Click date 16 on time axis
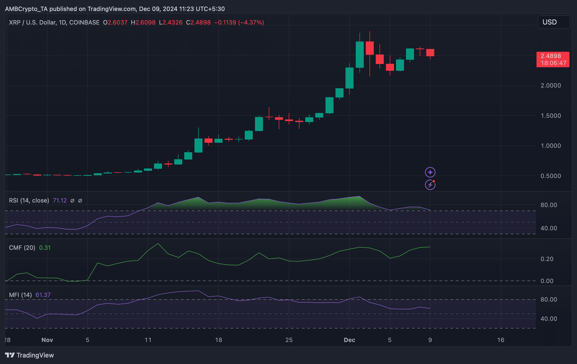Screen dimensions: 577x364 501,340
